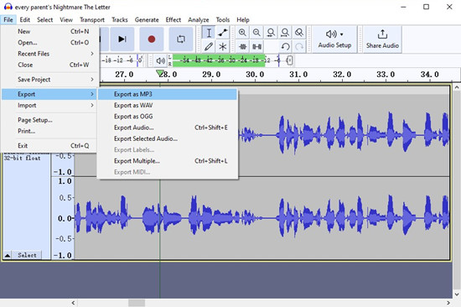The height and width of the screenshot is (307, 461).
Task: Click Silence audio selection icon
Action: (x=256, y=46)
